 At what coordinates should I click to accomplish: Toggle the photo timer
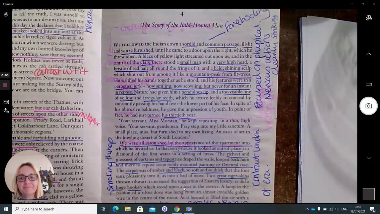[6, 110]
